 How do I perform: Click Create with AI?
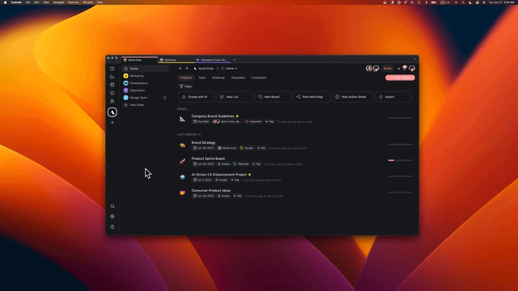coord(197,97)
